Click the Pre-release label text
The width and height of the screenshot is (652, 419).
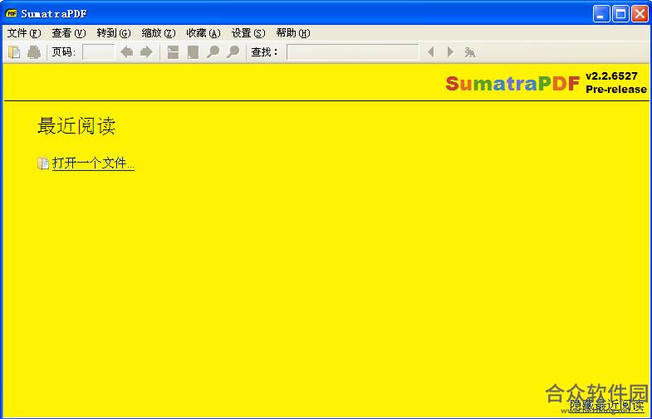[616, 90]
